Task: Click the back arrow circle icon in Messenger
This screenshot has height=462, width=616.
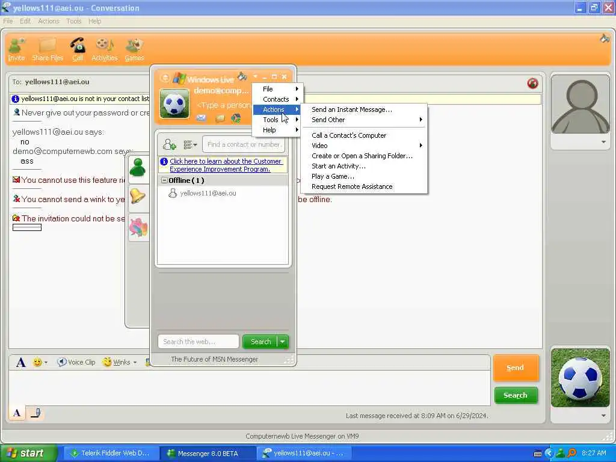Action: [x=165, y=78]
